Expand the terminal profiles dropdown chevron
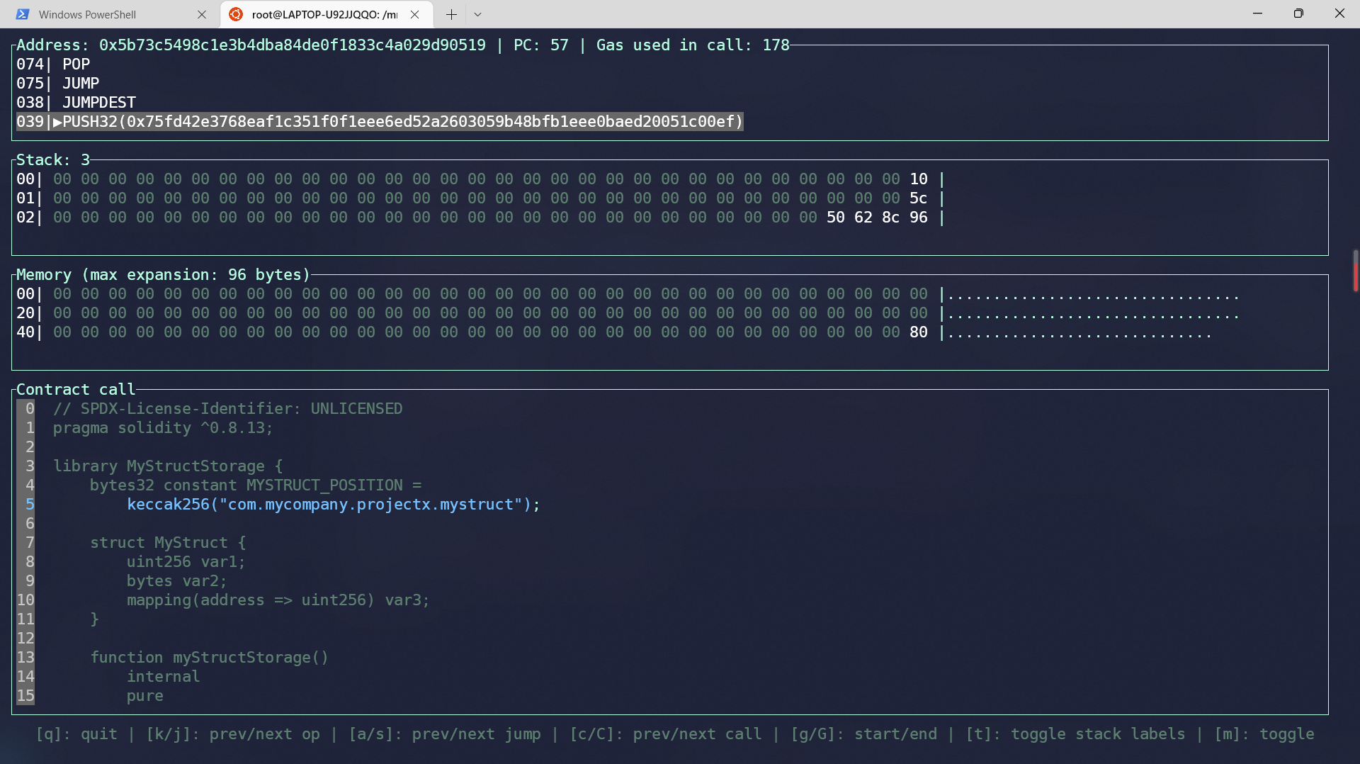The height and width of the screenshot is (764, 1360). point(478,14)
